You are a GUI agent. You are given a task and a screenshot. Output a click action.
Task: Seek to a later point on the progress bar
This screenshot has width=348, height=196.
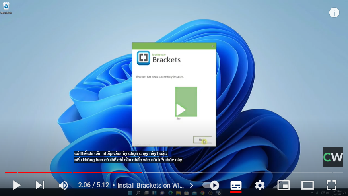244,173
